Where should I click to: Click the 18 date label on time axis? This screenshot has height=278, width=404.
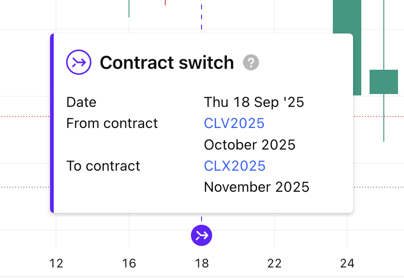click(x=202, y=263)
